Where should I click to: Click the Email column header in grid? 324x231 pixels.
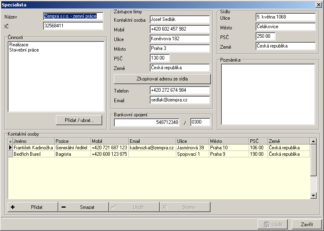point(152,141)
